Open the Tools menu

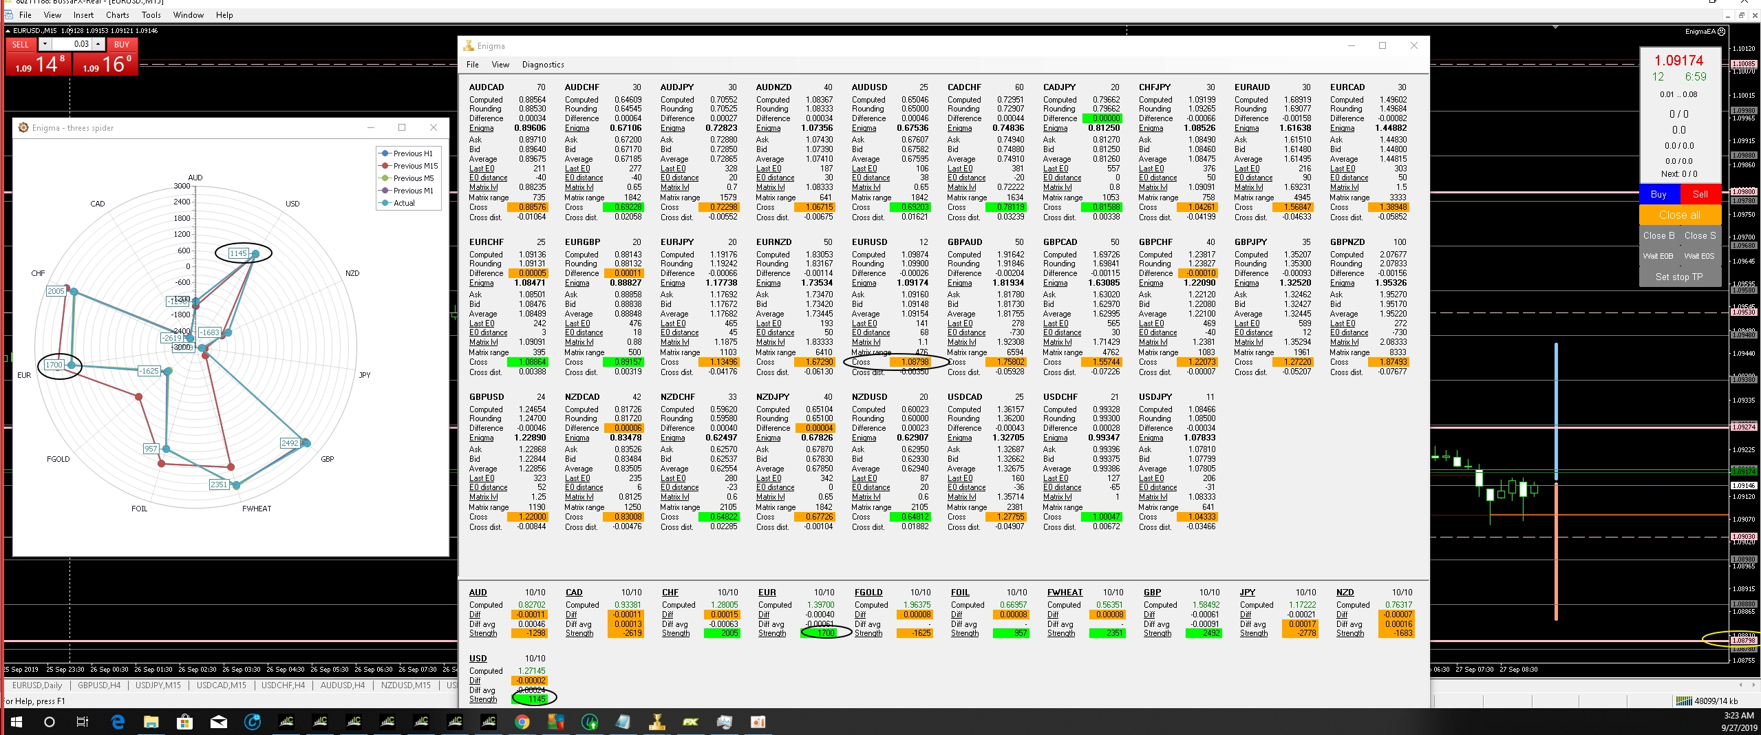[151, 14]
